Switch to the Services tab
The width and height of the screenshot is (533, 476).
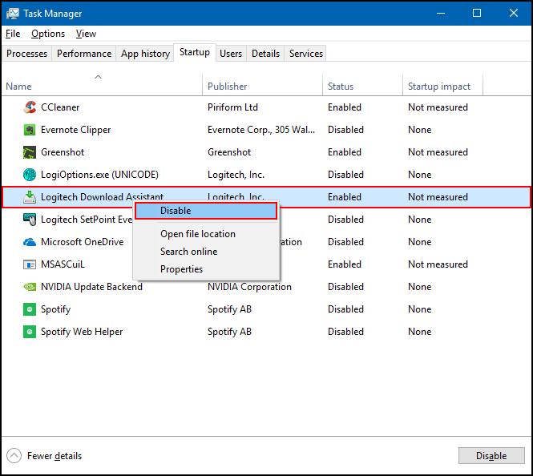[x=306, y=54]
